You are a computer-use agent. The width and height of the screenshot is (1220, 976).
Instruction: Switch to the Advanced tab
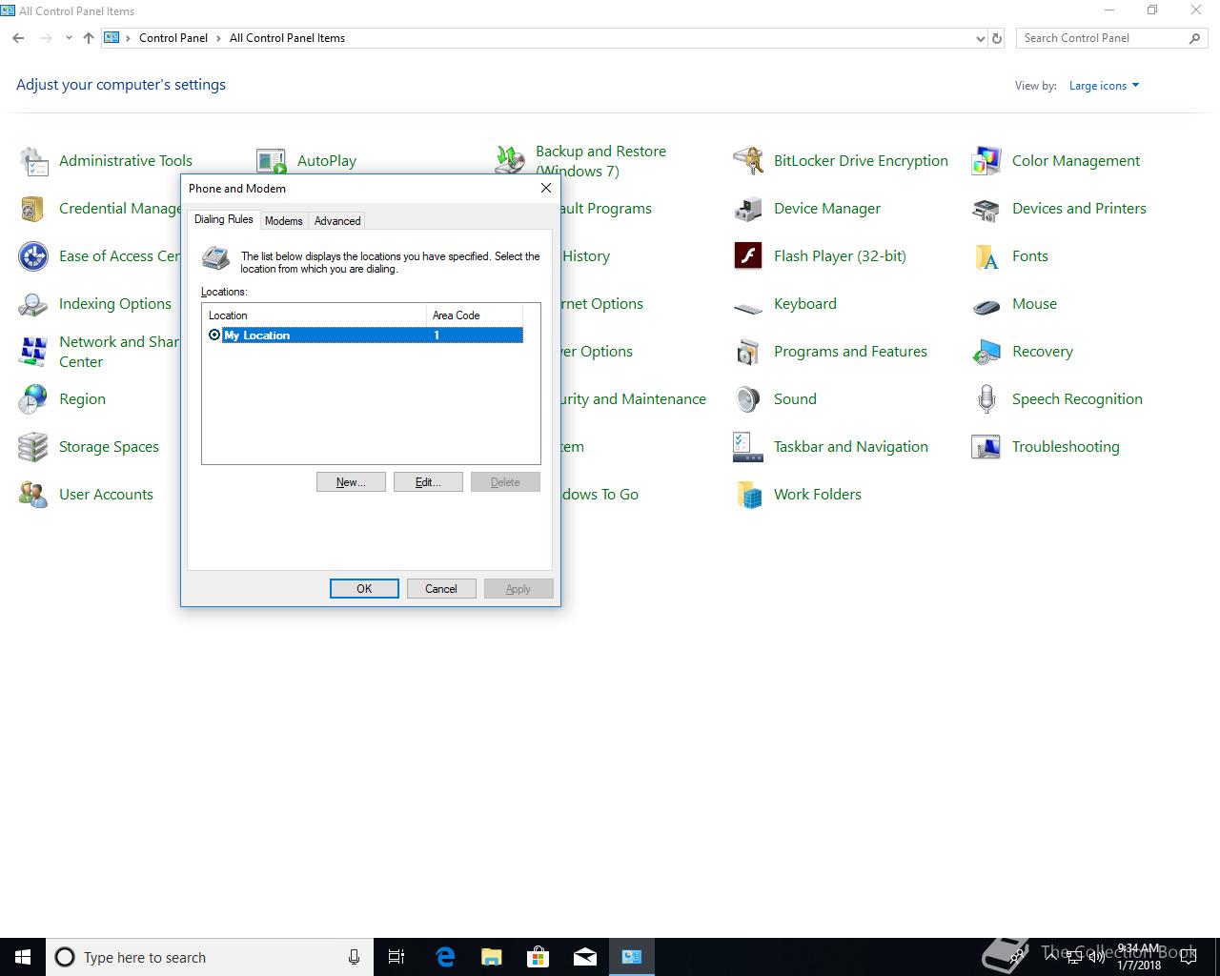tap(337, 221)
